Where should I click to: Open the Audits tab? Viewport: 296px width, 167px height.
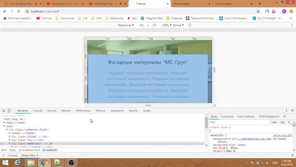[147, 110]
